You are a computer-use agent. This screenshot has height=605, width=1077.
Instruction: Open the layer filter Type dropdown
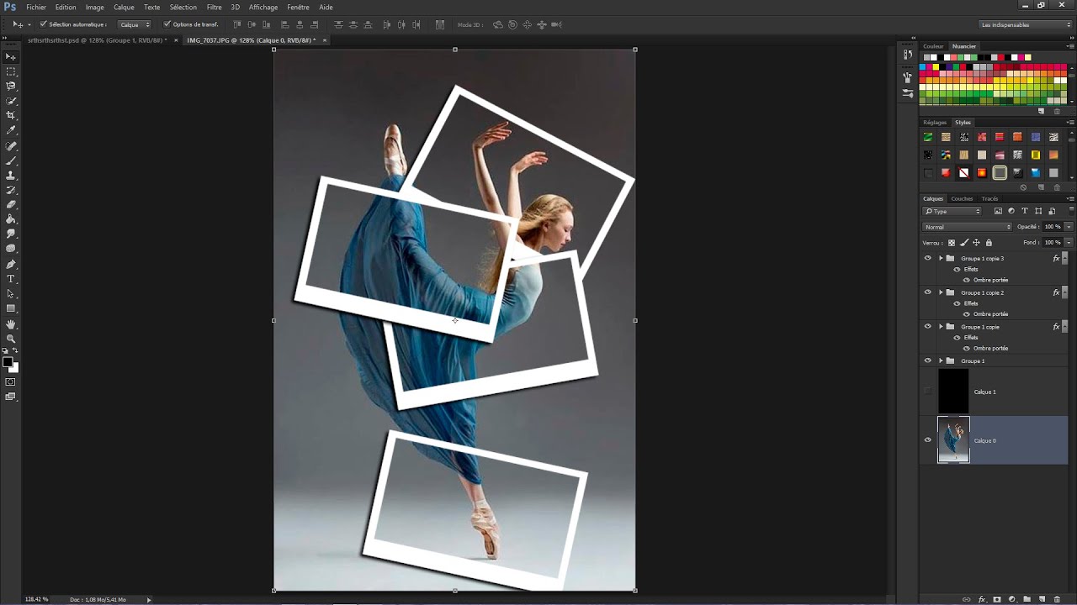(952, 211)
